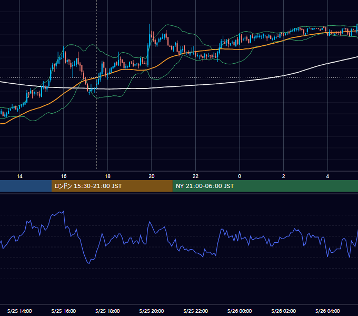
Task: Click the blue session band before London
Action: coord(26,186)
